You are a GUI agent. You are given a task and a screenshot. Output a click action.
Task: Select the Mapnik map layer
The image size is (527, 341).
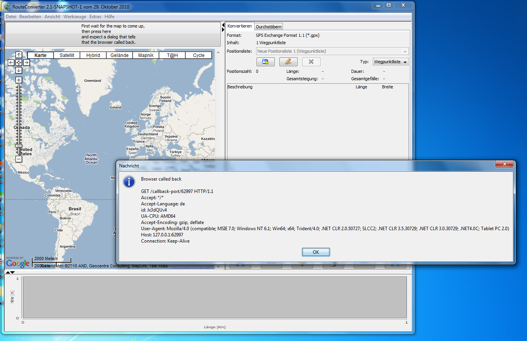[146, 55]
